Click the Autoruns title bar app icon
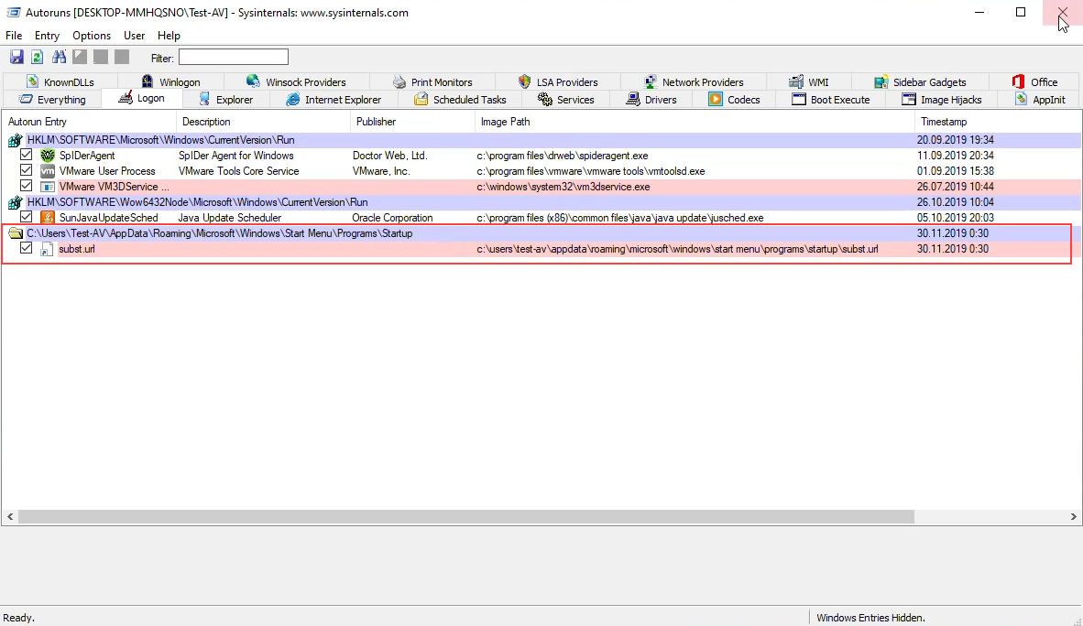This screenshot has width=1083, height=626. pos(13,13)
